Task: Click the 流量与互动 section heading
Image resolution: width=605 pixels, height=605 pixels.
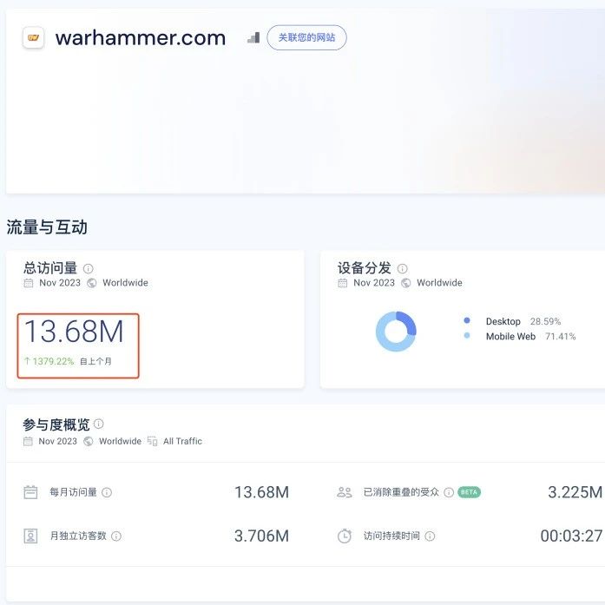Action: tap(47, 227)
